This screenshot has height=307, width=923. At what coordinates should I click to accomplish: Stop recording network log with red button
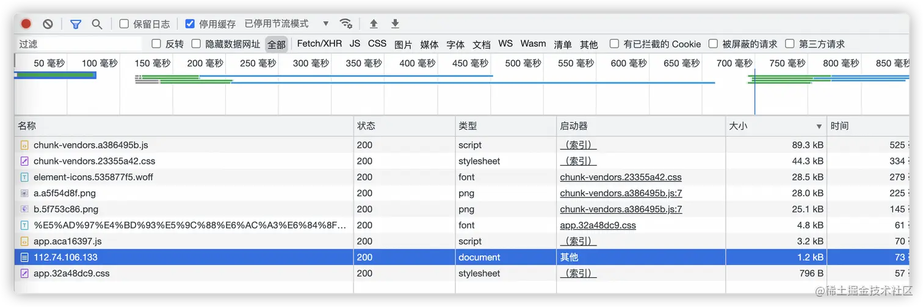pyautogui.click(x=26, y=24)
